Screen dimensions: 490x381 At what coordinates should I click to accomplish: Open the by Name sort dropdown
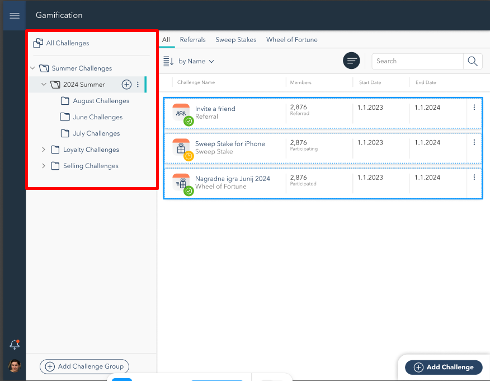(x=196, y=62)
